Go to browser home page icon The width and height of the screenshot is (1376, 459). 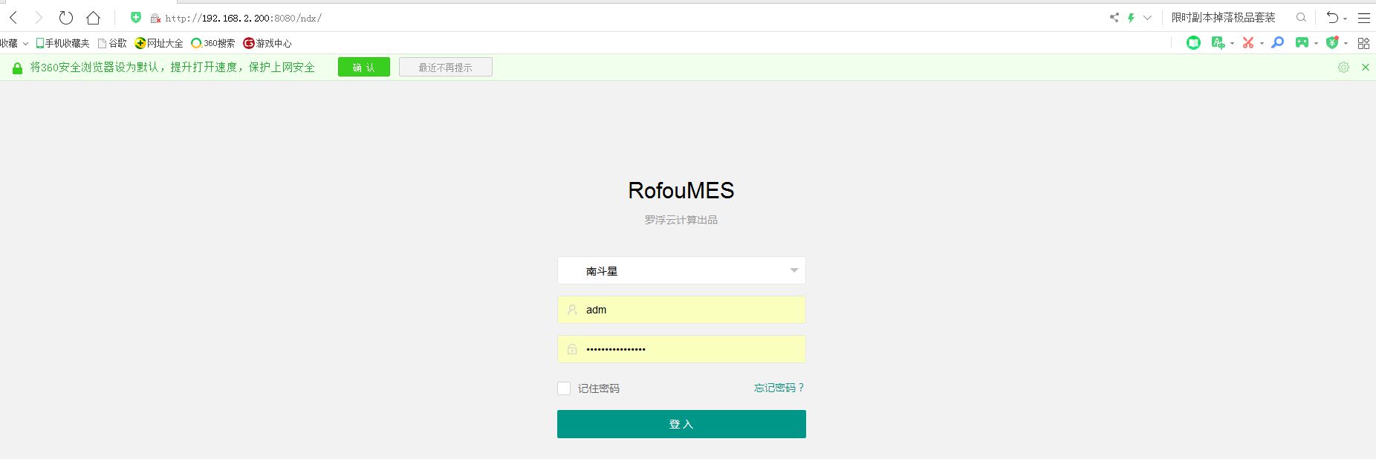(x=93, y=18)
